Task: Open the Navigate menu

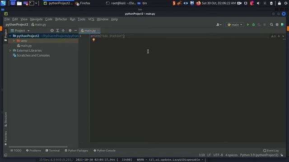Action: 36,19
